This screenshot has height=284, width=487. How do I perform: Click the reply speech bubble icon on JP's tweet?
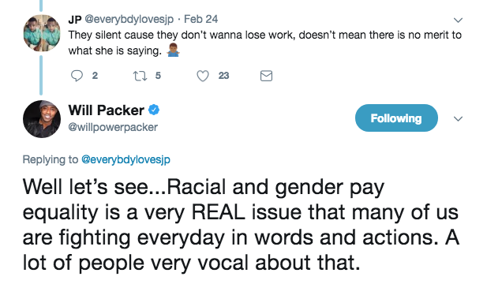[77, 76]
